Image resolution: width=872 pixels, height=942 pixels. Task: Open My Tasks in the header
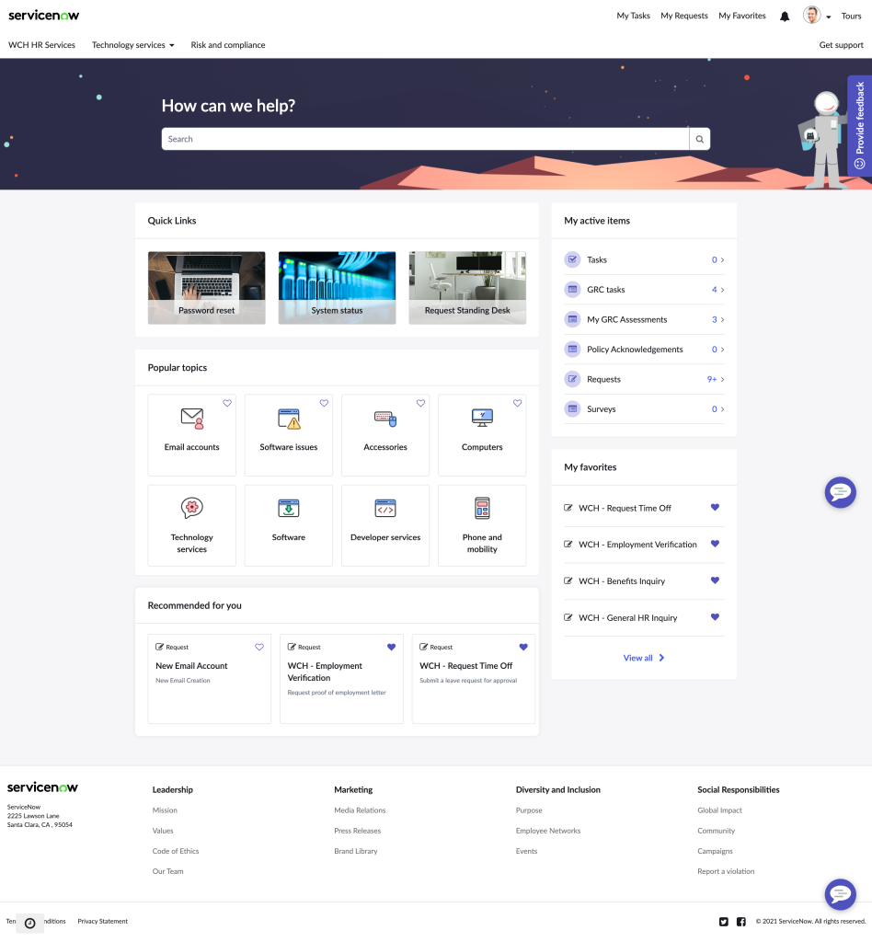coord(633,16)
